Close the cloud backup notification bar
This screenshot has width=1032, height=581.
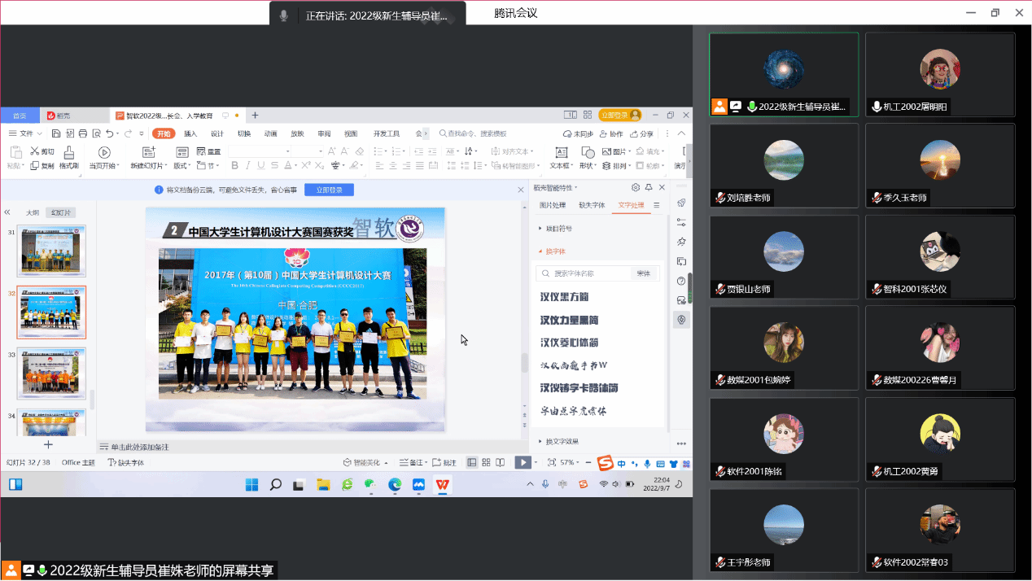click(521, 190)
